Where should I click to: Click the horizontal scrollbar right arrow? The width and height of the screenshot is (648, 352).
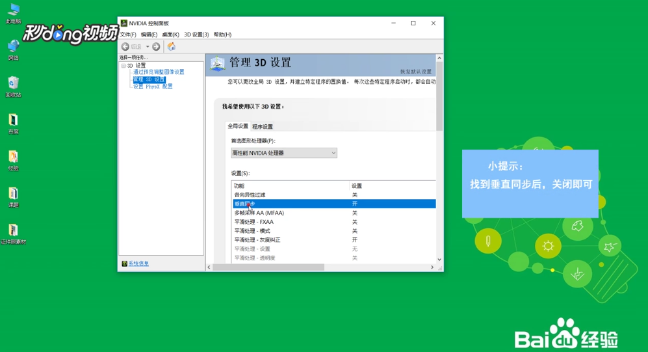(x=432, y=267)
